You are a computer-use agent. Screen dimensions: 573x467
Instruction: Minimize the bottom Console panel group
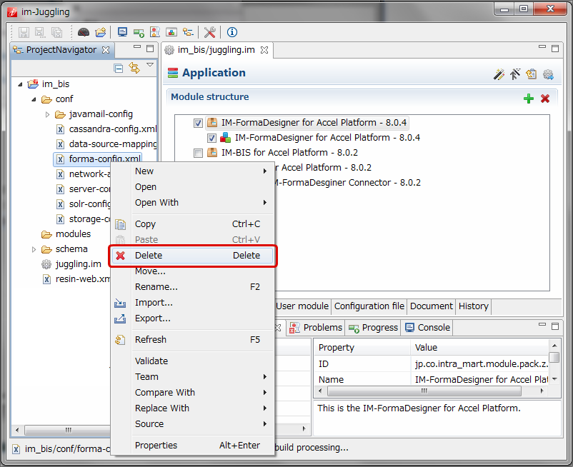pyautogui.click(x=542, y=324)
